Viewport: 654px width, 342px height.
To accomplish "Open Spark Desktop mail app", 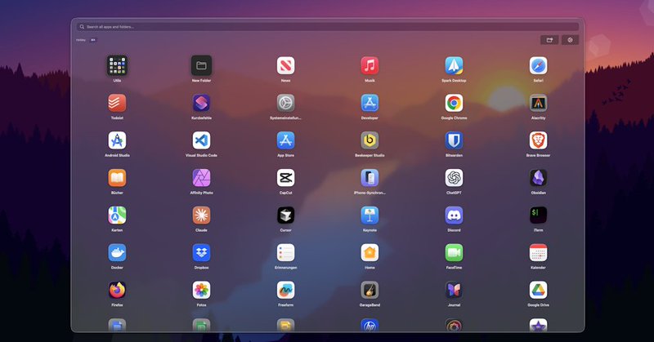I will (x=455, y=66).
